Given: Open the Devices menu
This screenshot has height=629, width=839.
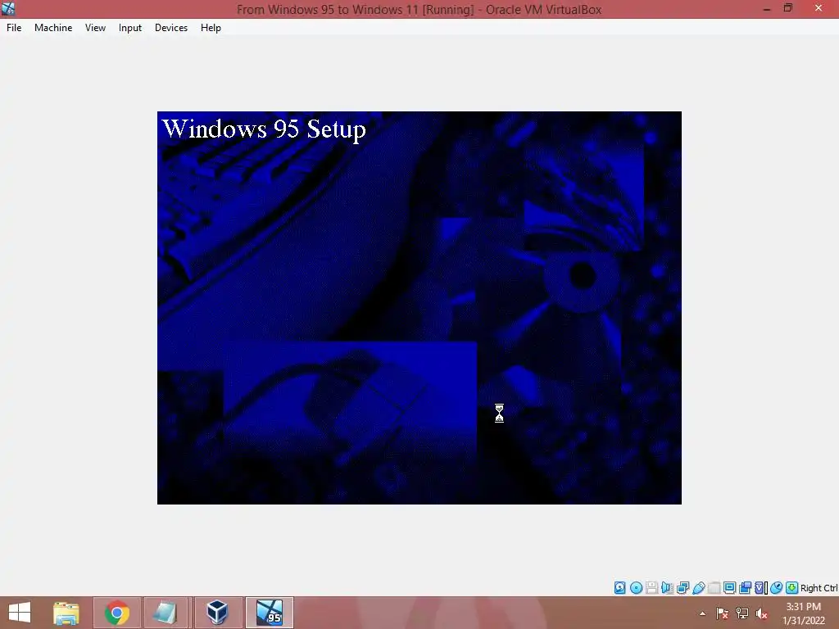Looking at the screenshot, I should click(171, 28).
